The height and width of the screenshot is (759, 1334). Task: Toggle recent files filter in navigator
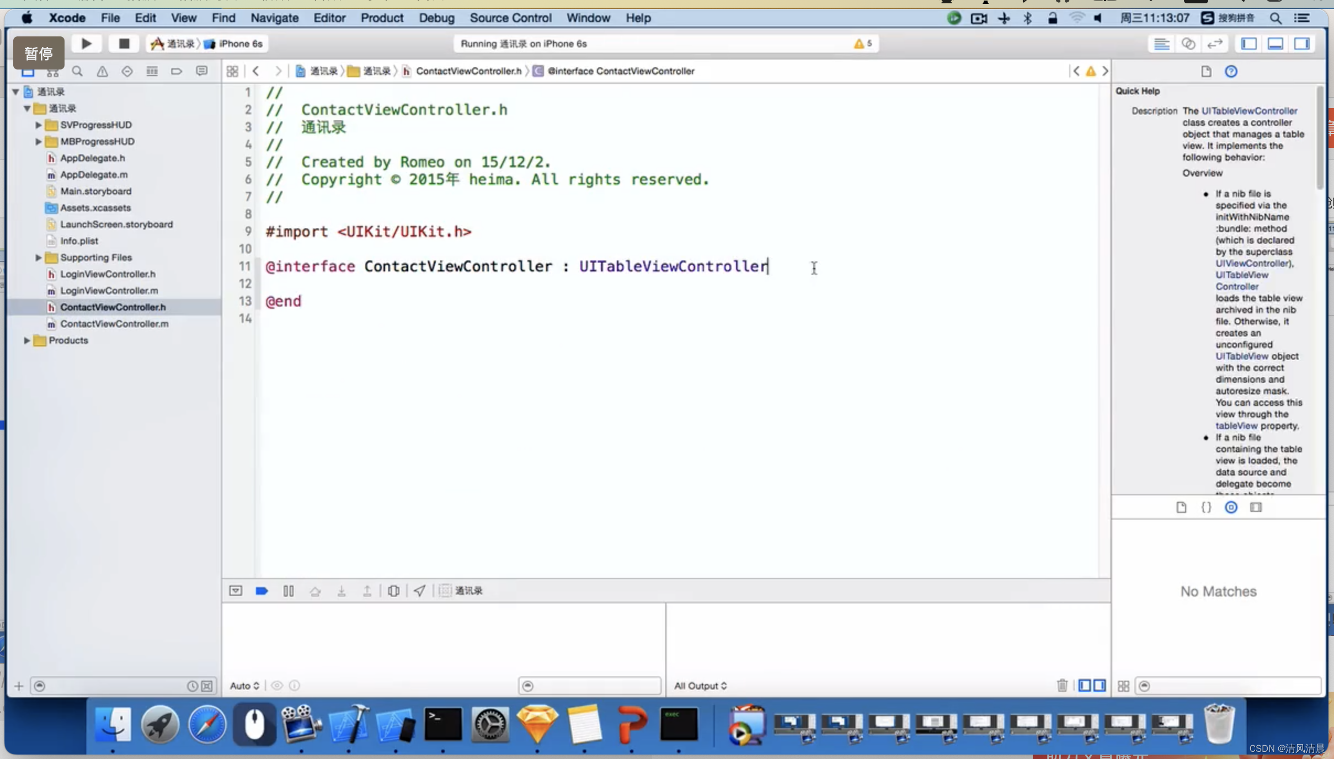[192, 686]
